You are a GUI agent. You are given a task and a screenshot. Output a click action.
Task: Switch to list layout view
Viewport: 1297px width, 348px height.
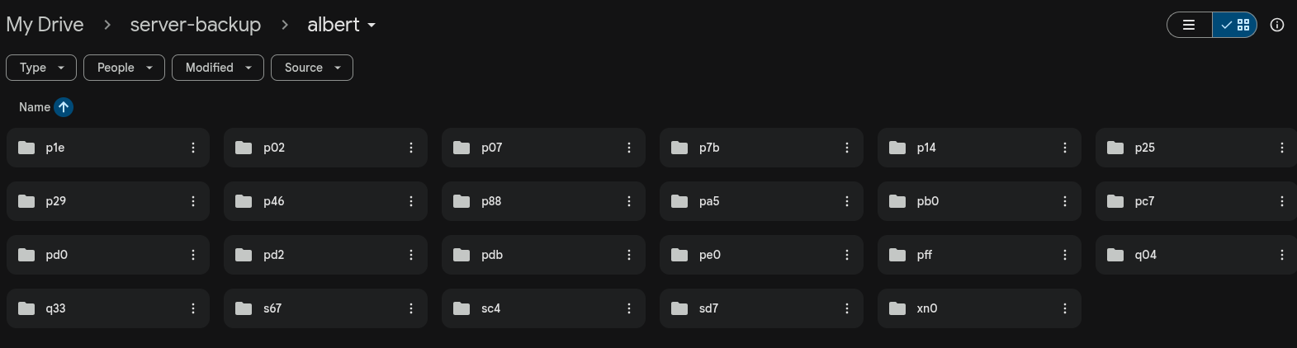(1189, 25)
